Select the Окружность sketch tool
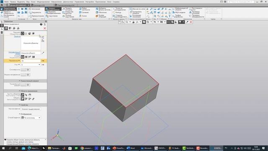 pos(35,13)
